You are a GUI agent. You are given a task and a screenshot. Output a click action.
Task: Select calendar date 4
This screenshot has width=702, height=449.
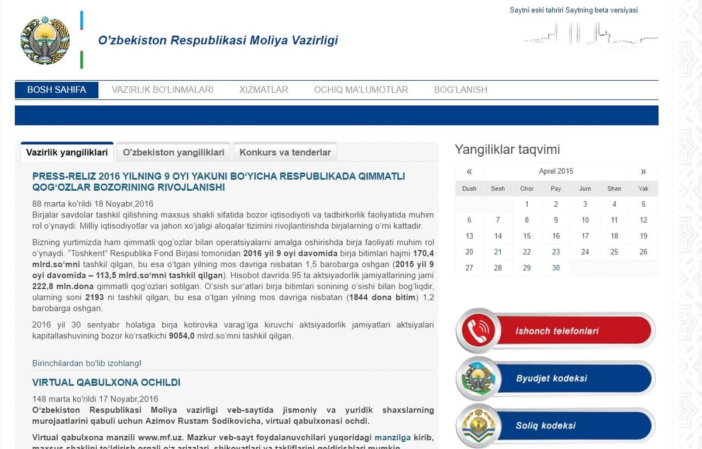pyautogui.click(x=614, y=204)
